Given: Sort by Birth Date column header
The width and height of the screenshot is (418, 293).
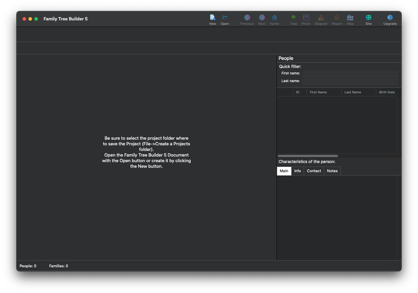Looking at the screenshot, I should (x=387, y=92).
